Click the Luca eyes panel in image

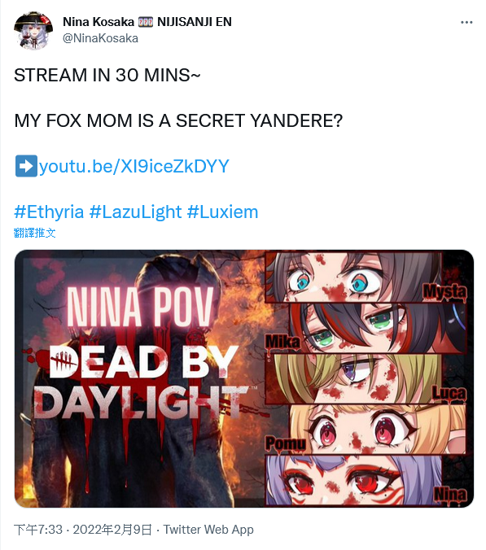click(x=366, y=379)
